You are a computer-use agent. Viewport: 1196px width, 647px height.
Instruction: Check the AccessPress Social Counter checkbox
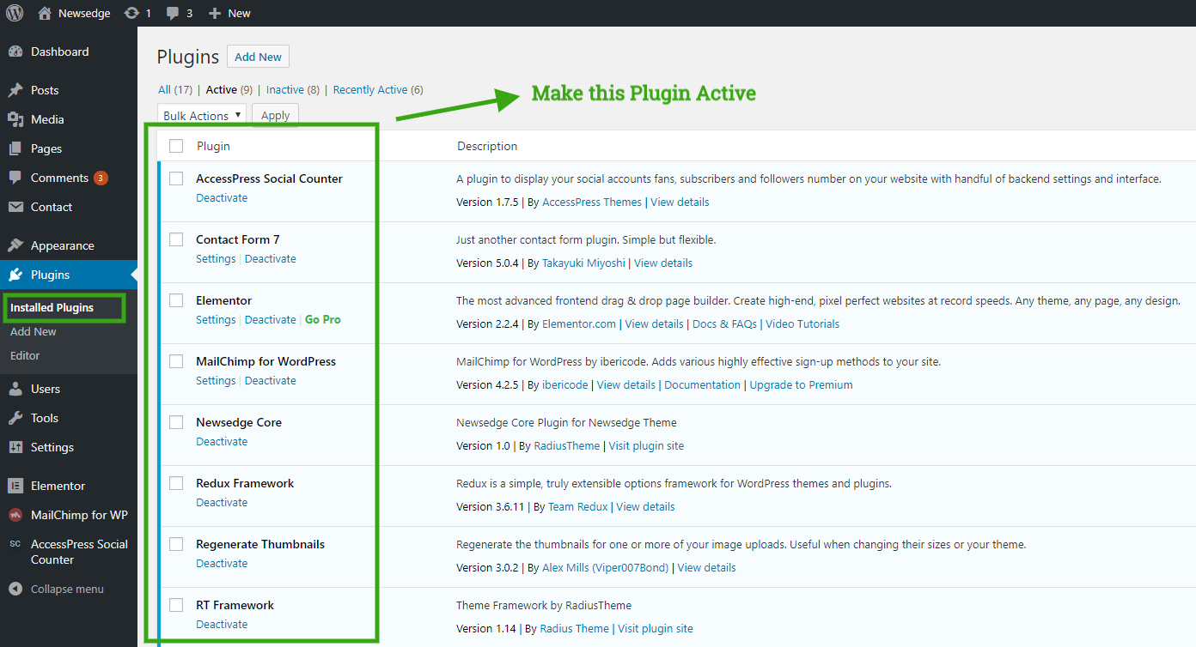[x=176, y=178]
